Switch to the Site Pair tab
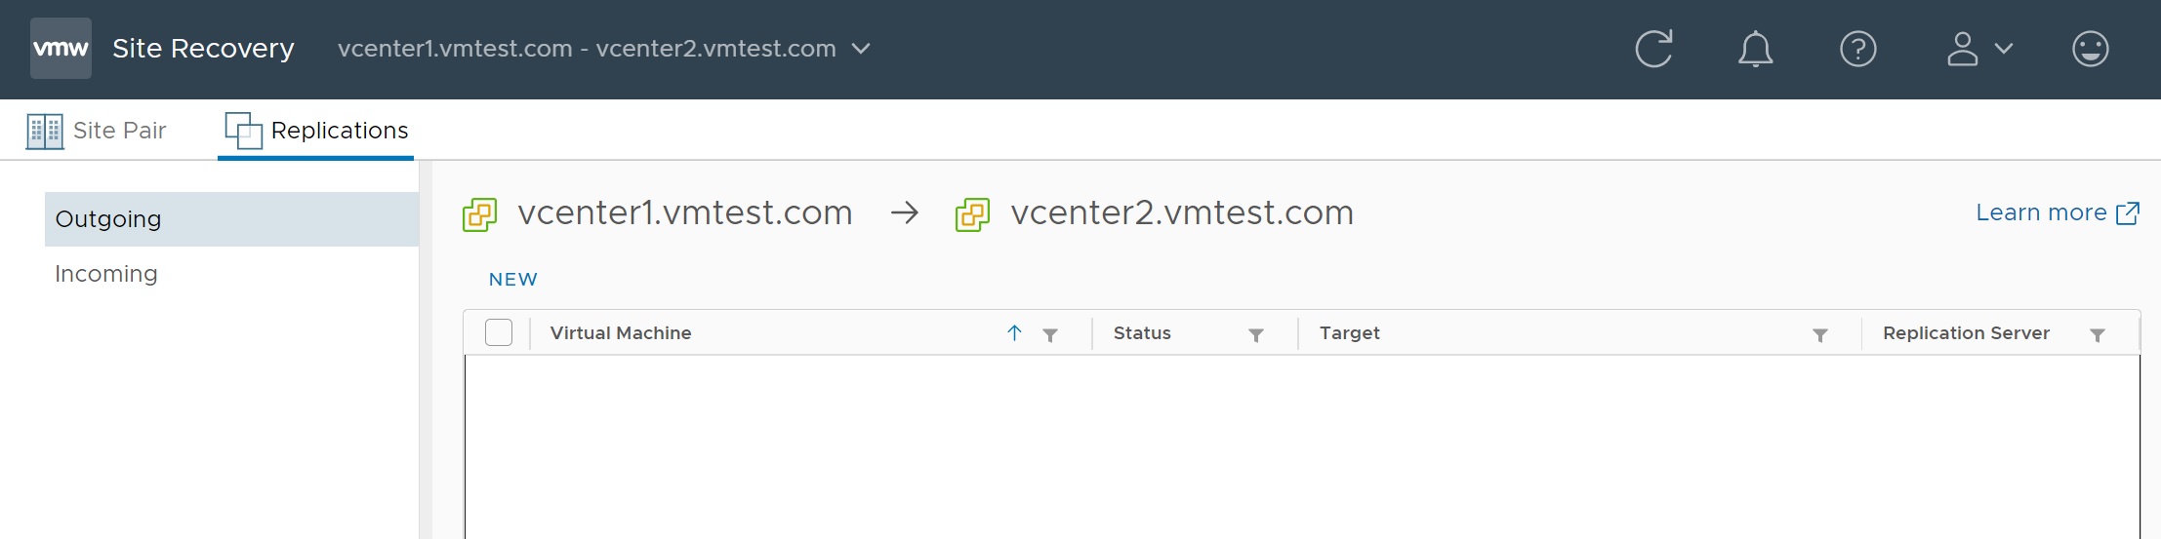 pyautogui.click(x=97, y=131)
